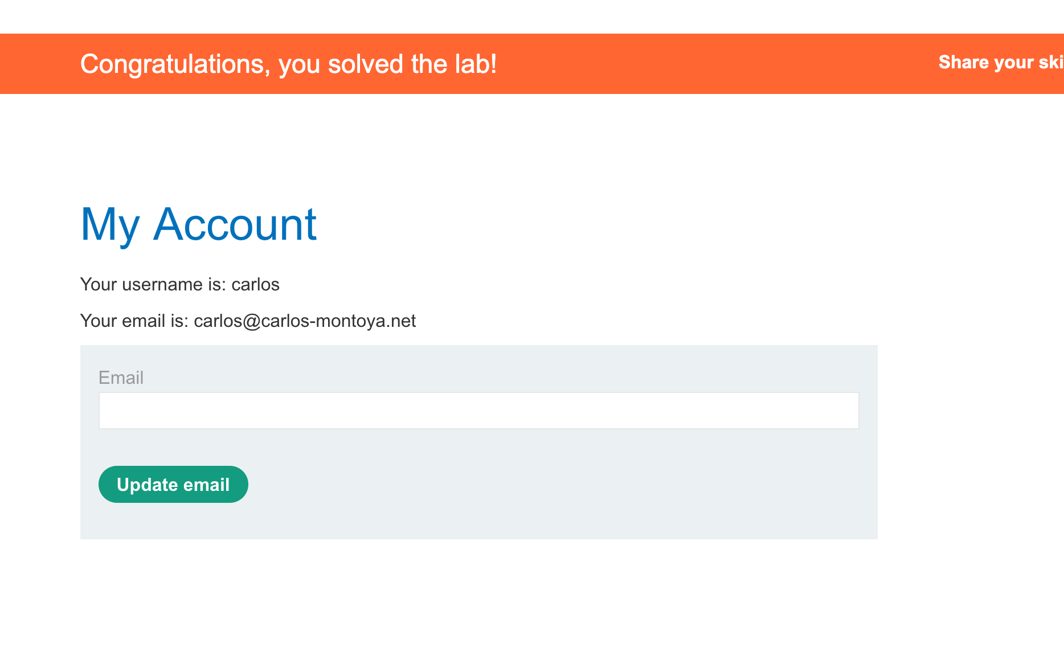The width and height of the screenshot is (1064, 664).
Task: Focus the Email input field
Action: point(478,411)
